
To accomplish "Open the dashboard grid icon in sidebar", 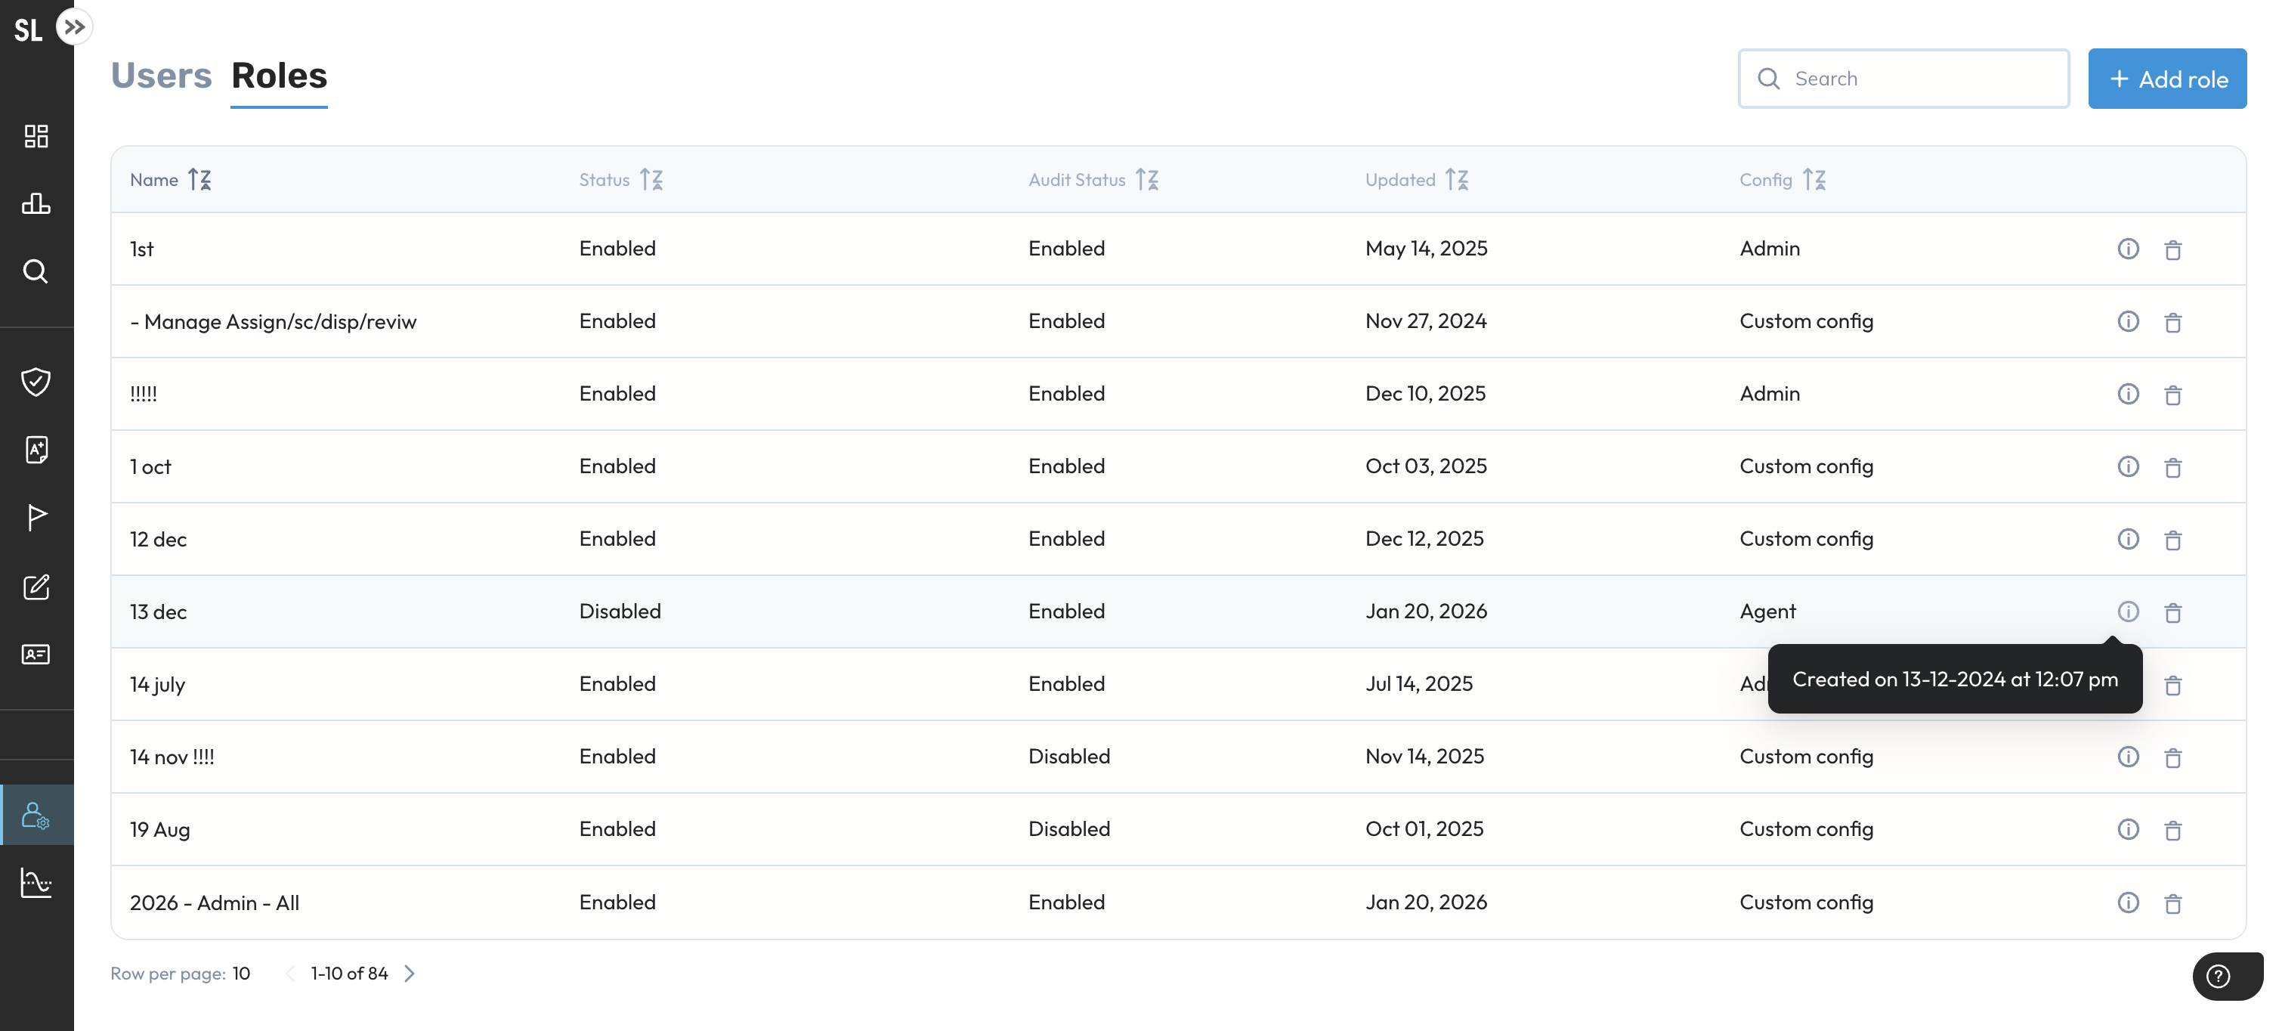I will pyautogui.click(x=36, y=135).
